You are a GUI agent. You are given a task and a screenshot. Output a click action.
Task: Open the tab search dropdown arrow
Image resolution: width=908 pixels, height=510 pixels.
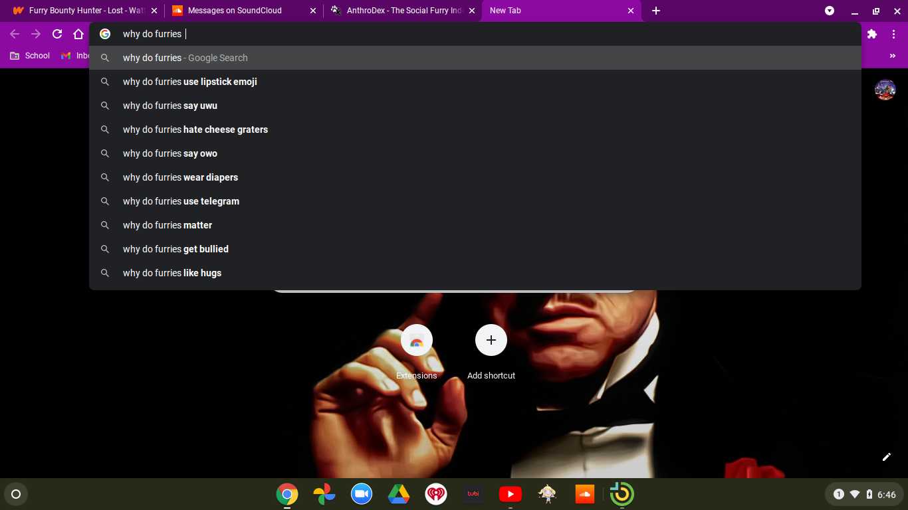pyautogui.click(x=830, y=11)
